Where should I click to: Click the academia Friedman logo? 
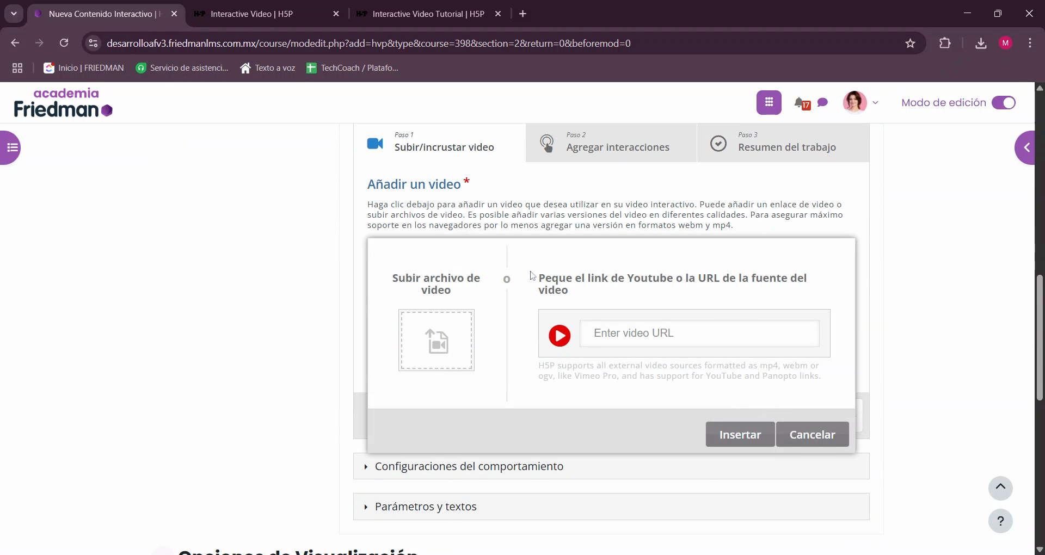coord(63,102)
